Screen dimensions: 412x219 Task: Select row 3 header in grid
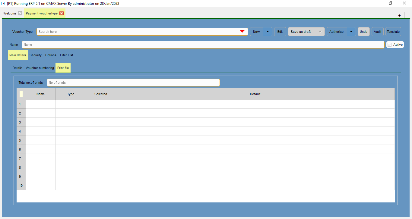21,122
